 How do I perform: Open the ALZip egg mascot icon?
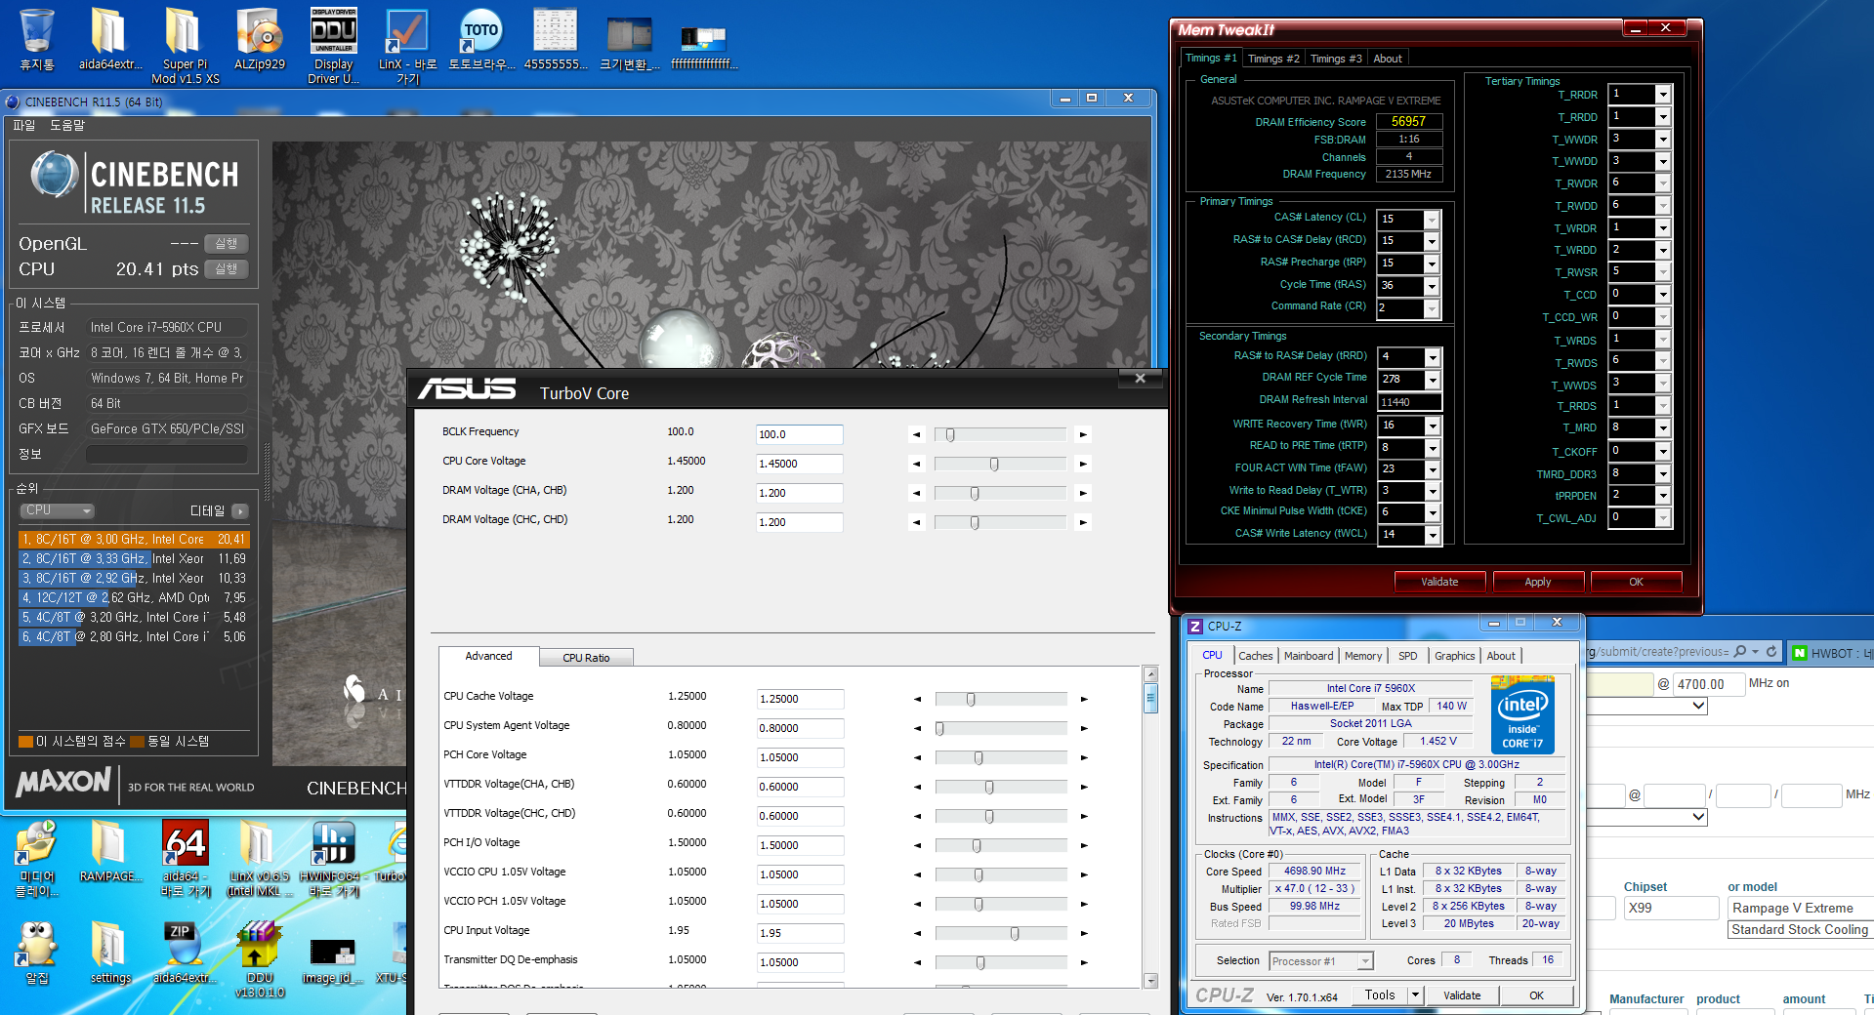click(37, 952)
